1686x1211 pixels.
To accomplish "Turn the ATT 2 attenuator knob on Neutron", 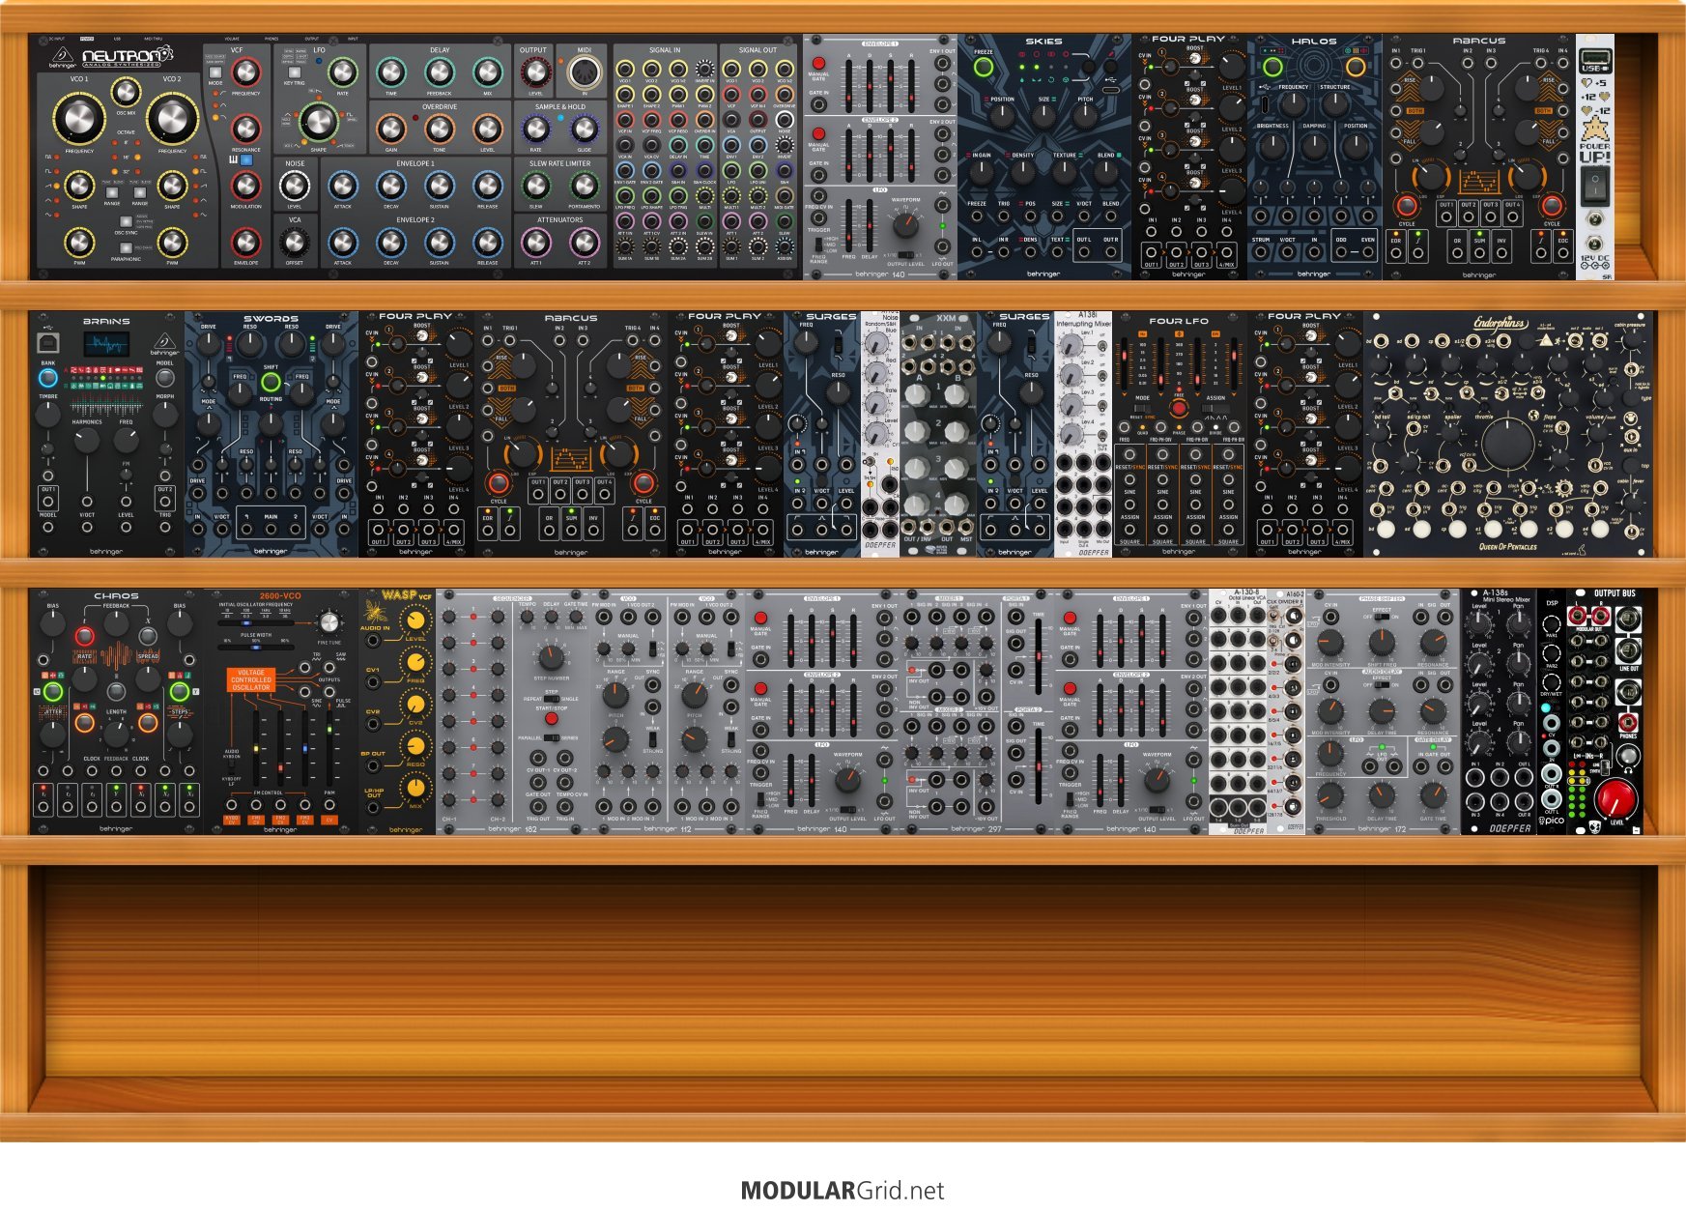I will (x=584, y=241).
